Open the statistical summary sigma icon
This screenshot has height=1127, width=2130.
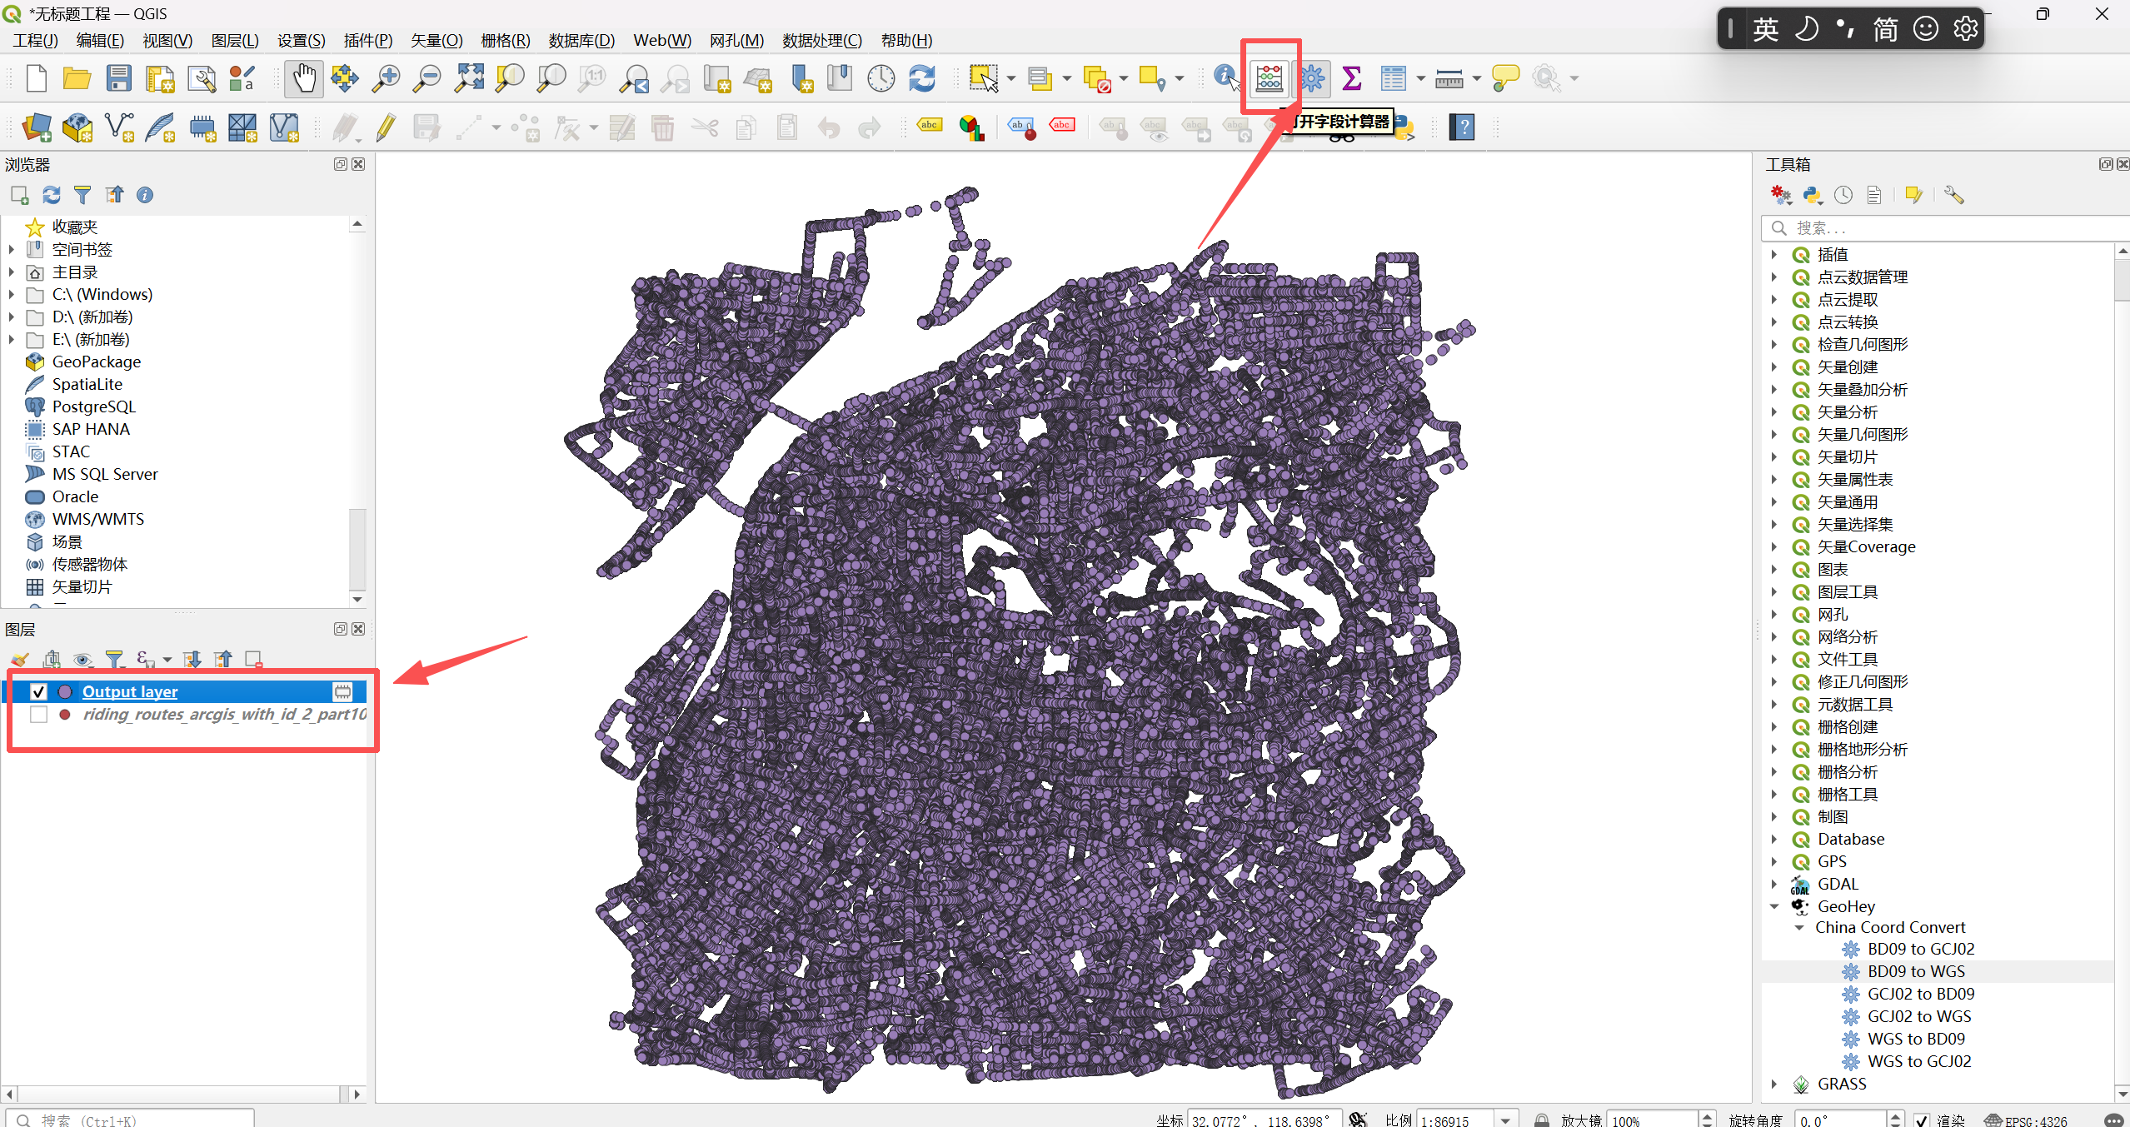pos(1352,78)
